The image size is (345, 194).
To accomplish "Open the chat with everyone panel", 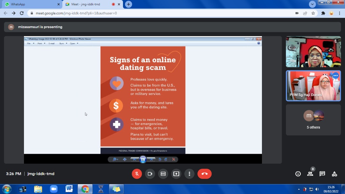I will (x=322, y=174).
